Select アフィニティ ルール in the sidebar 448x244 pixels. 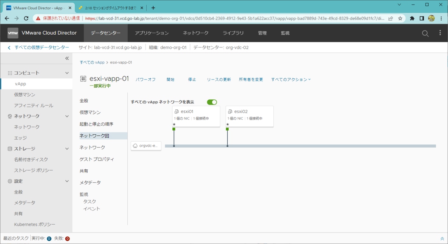pos(34,106)
